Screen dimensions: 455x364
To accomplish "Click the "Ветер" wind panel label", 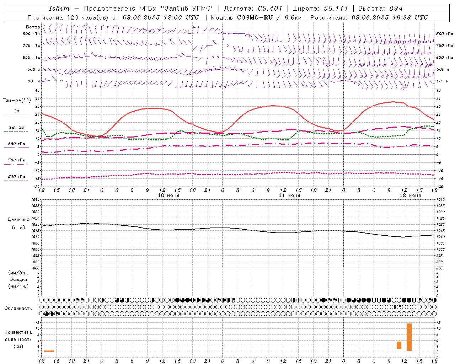I will coord(33,27).
